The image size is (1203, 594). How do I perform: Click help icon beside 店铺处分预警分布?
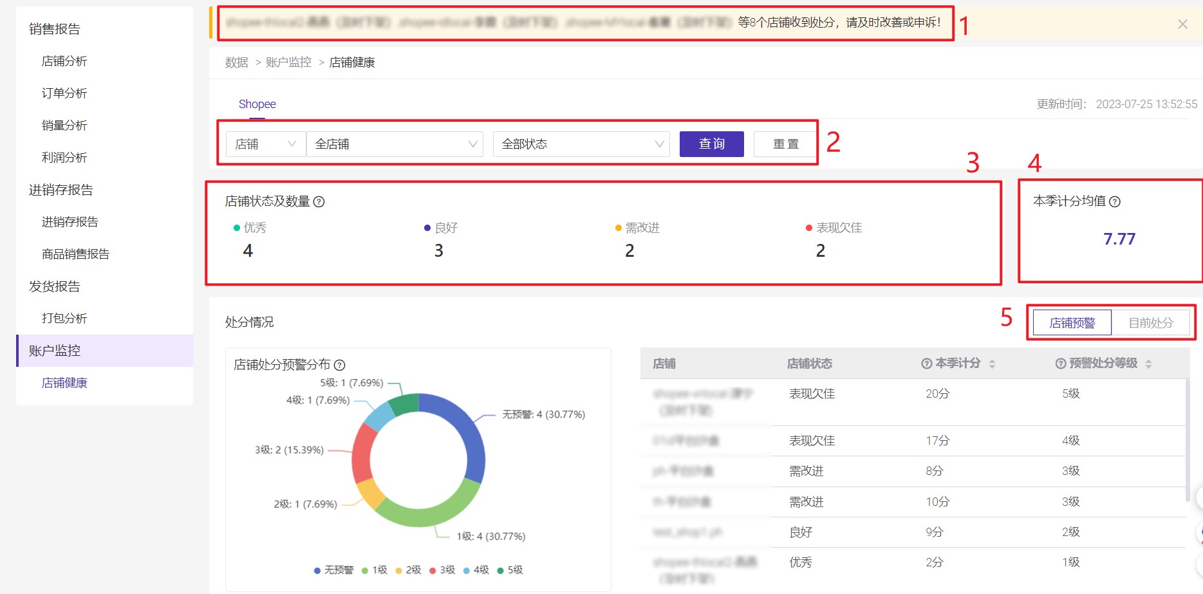[339, 366]
